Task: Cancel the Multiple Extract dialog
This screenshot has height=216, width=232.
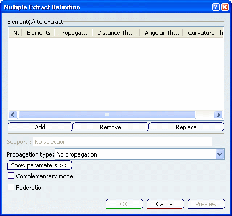Action: coord(165,204)
